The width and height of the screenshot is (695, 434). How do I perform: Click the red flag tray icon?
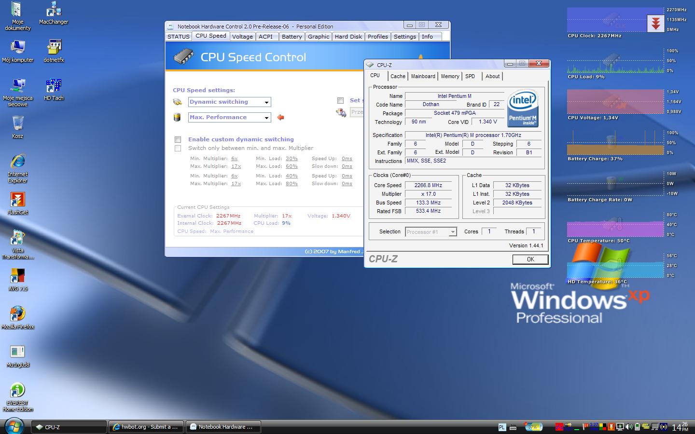point(585,427)
